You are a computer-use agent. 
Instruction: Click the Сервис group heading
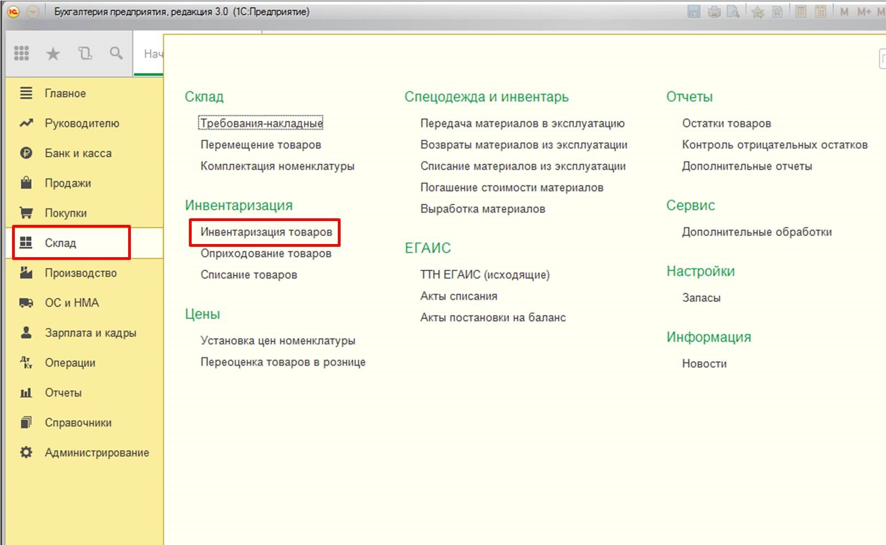pyautogui.click(x=691, y=205)
